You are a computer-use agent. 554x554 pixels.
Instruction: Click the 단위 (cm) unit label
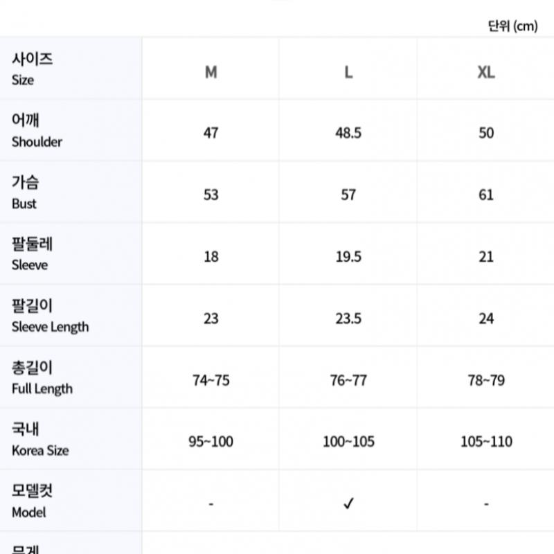(512, 26)
